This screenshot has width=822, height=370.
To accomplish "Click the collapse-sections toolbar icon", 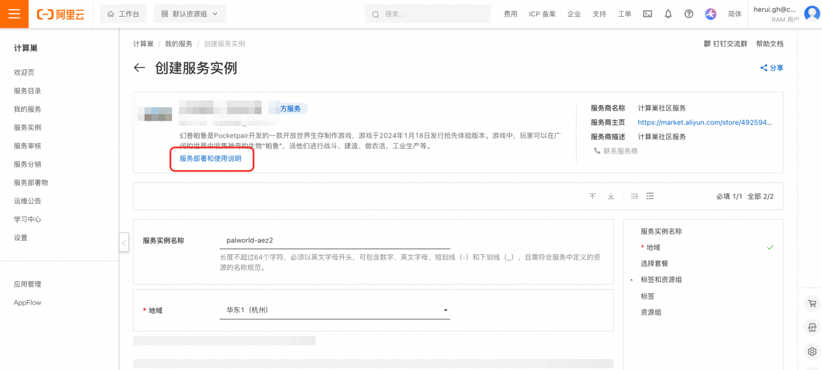I will click(x=634, y=196).
